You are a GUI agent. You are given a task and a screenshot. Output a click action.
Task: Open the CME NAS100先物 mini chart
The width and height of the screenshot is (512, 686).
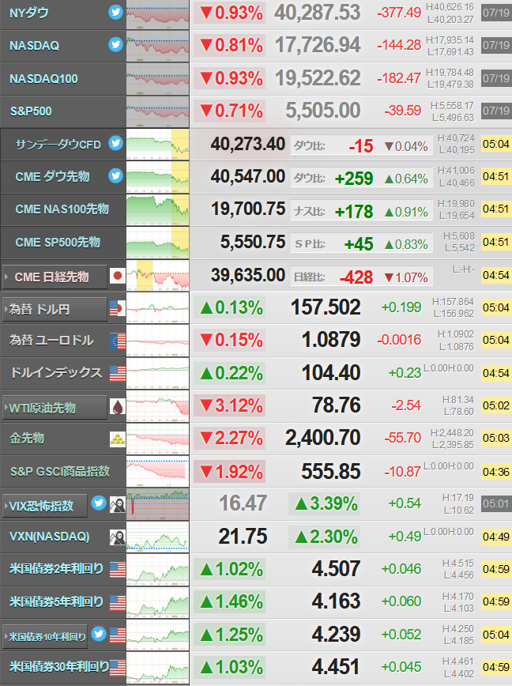(158, 210)
